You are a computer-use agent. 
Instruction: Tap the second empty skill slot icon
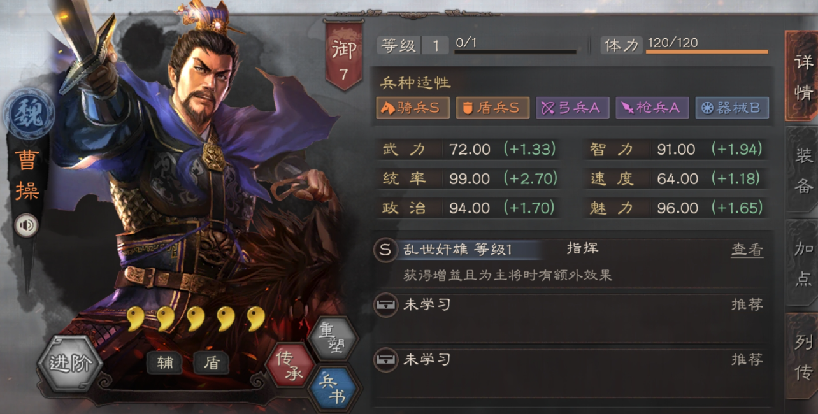(385, 360)
